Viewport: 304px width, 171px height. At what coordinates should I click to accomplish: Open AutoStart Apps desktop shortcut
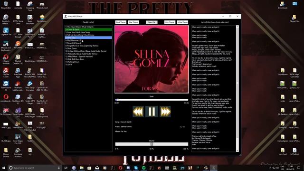point(18,73)
